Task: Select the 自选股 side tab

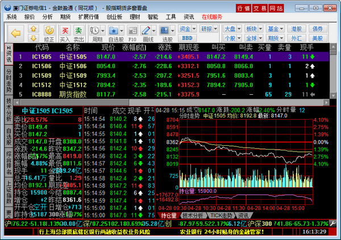Action: coord(9,136)
